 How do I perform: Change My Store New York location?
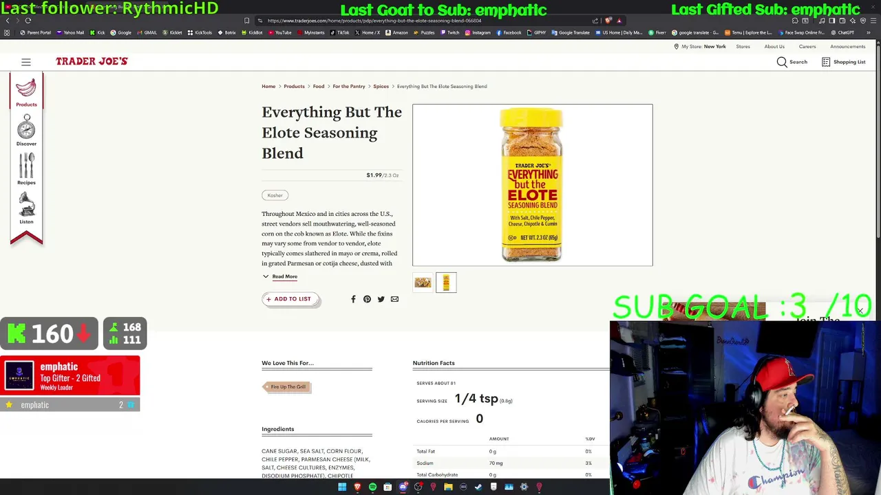[699, 47]
